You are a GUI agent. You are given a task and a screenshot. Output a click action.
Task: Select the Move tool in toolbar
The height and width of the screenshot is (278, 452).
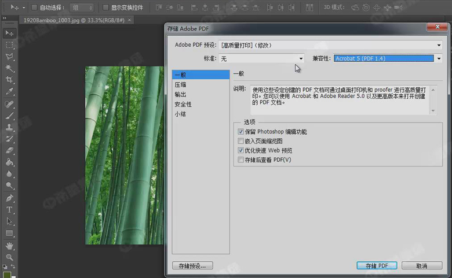10,34
